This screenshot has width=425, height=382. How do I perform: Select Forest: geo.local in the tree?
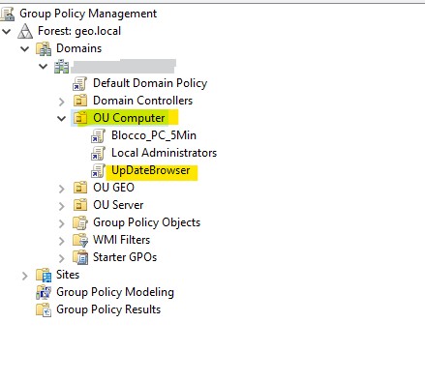[79, 31]
